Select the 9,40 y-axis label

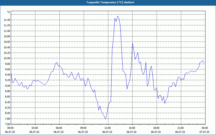tap(8, 75)
